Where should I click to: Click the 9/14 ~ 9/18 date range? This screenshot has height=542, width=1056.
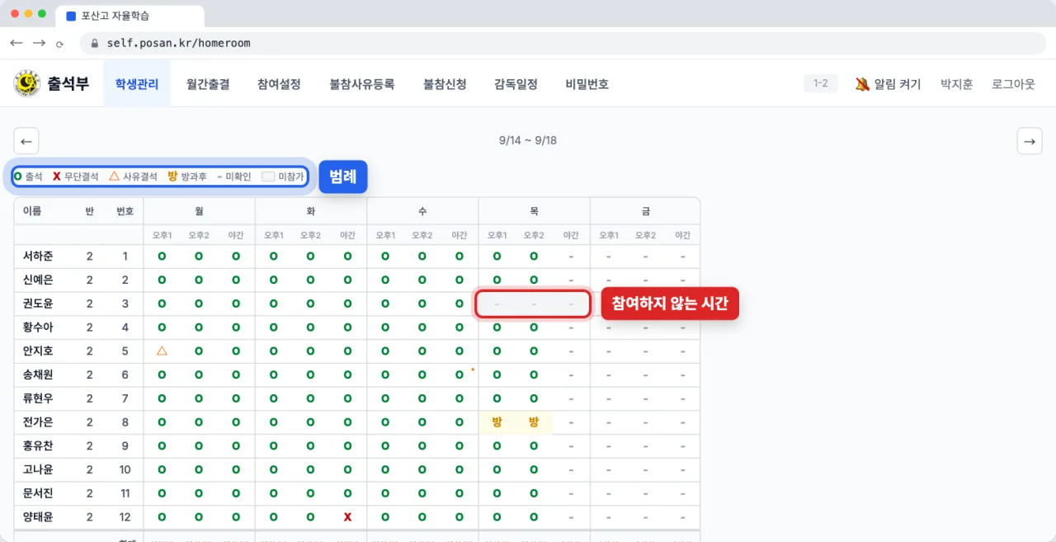coord(528,140)
